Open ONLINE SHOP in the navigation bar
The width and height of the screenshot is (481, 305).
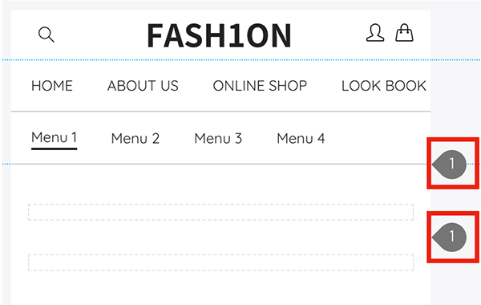coord(260,86)
